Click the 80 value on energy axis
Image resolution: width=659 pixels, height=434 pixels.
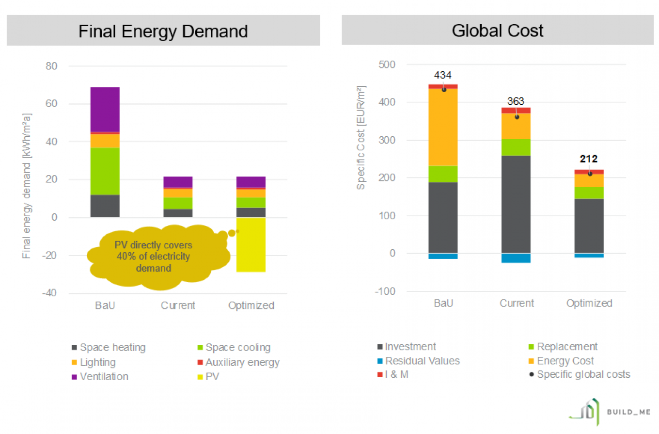[51, 66]
